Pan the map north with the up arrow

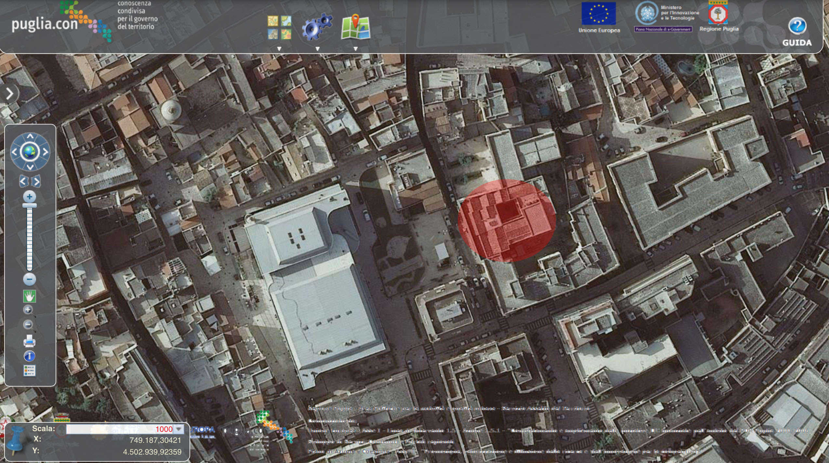[x=30, y=136]
